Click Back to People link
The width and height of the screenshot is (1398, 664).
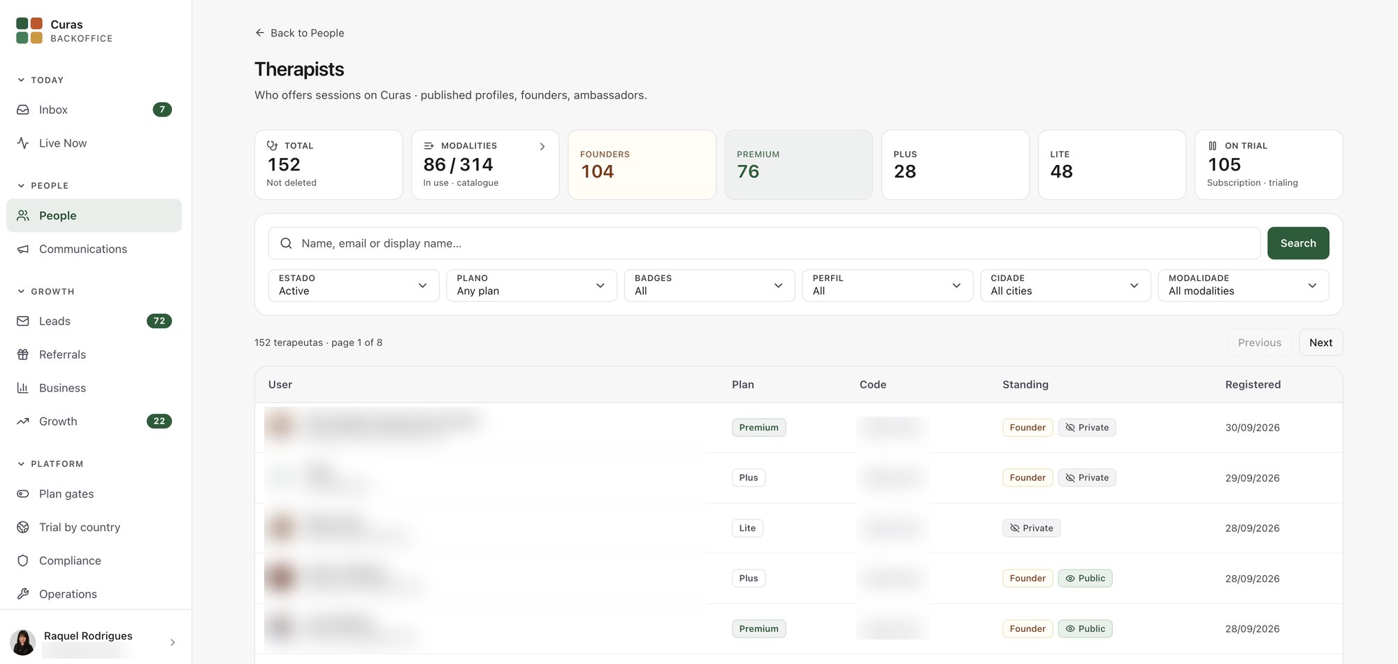[x=299, y=34]
